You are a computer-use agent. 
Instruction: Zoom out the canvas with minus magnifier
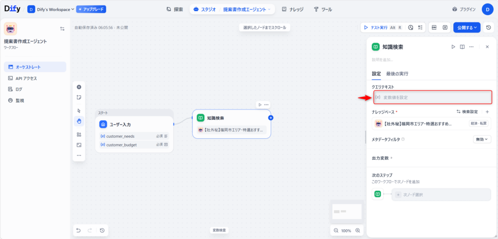point(336,230)
